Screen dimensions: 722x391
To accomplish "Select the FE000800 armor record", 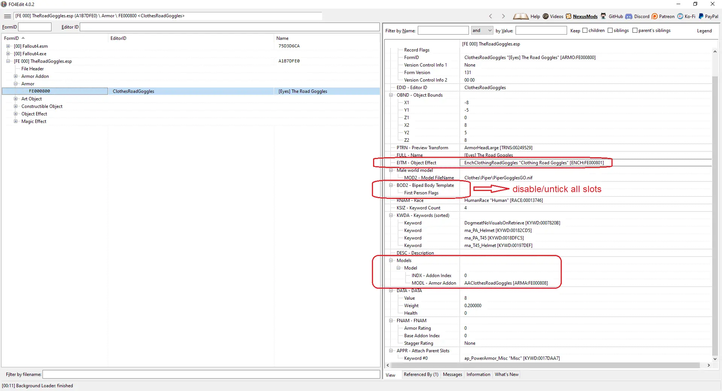I will (191, 91).
